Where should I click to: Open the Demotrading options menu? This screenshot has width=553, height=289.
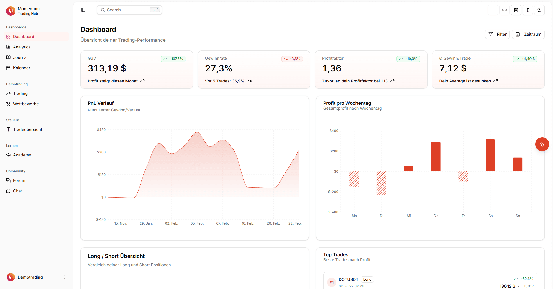coord(64,277)
